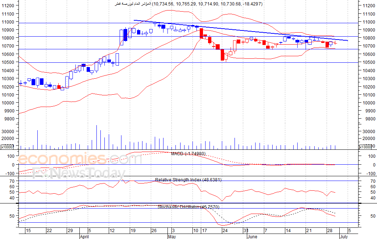Click the Stochastic Oscillator title label
This screenshot has height=239, width=377.
click(188, 207)
